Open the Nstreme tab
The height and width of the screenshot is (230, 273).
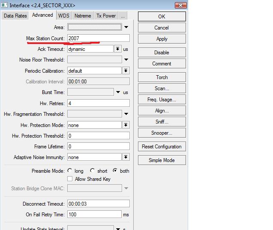(x=83, y=16)
